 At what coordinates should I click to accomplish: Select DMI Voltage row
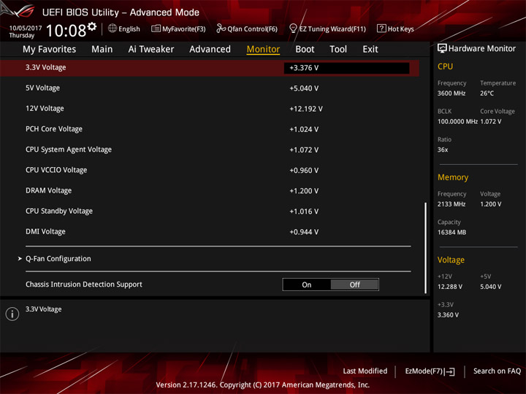coord(210,231)
